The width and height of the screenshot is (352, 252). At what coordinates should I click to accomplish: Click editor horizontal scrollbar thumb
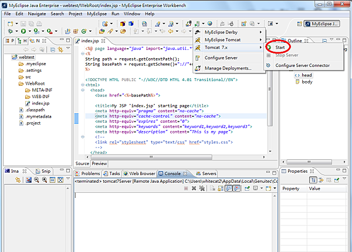(151, 157)
